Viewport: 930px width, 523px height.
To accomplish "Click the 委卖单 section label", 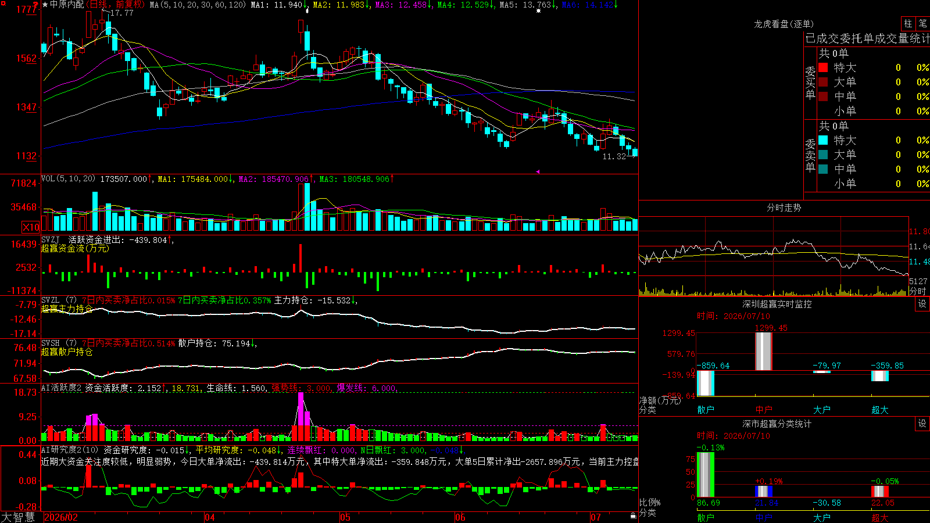I will 810,155.
